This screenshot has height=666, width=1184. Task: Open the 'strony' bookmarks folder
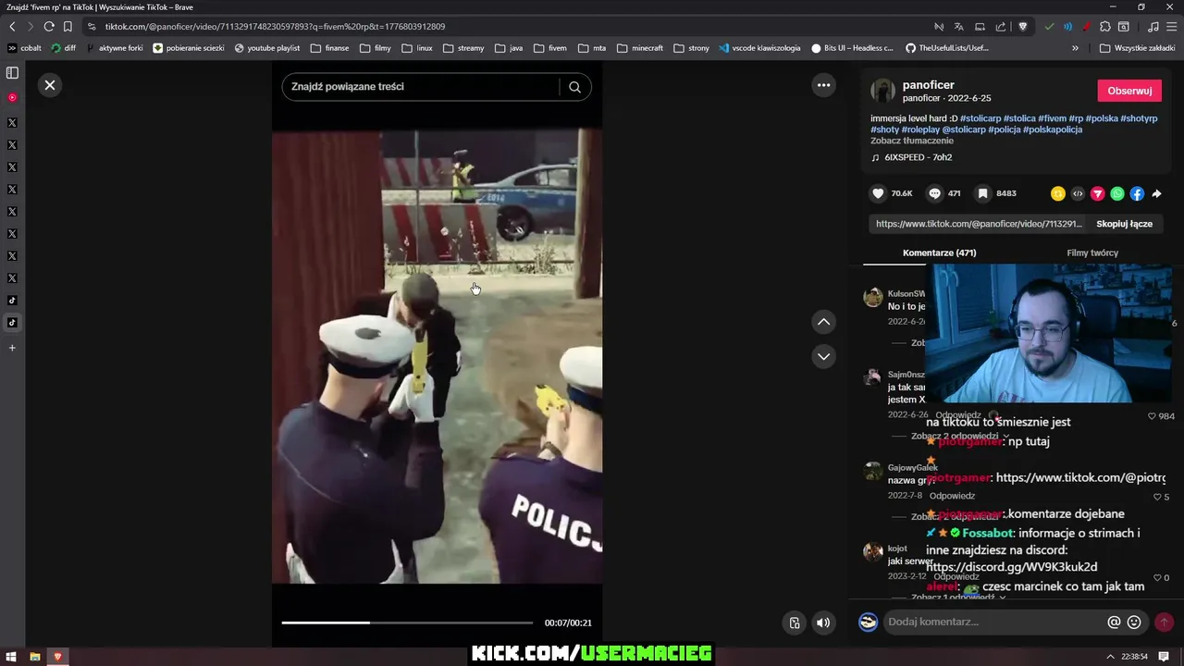[691, 48]
